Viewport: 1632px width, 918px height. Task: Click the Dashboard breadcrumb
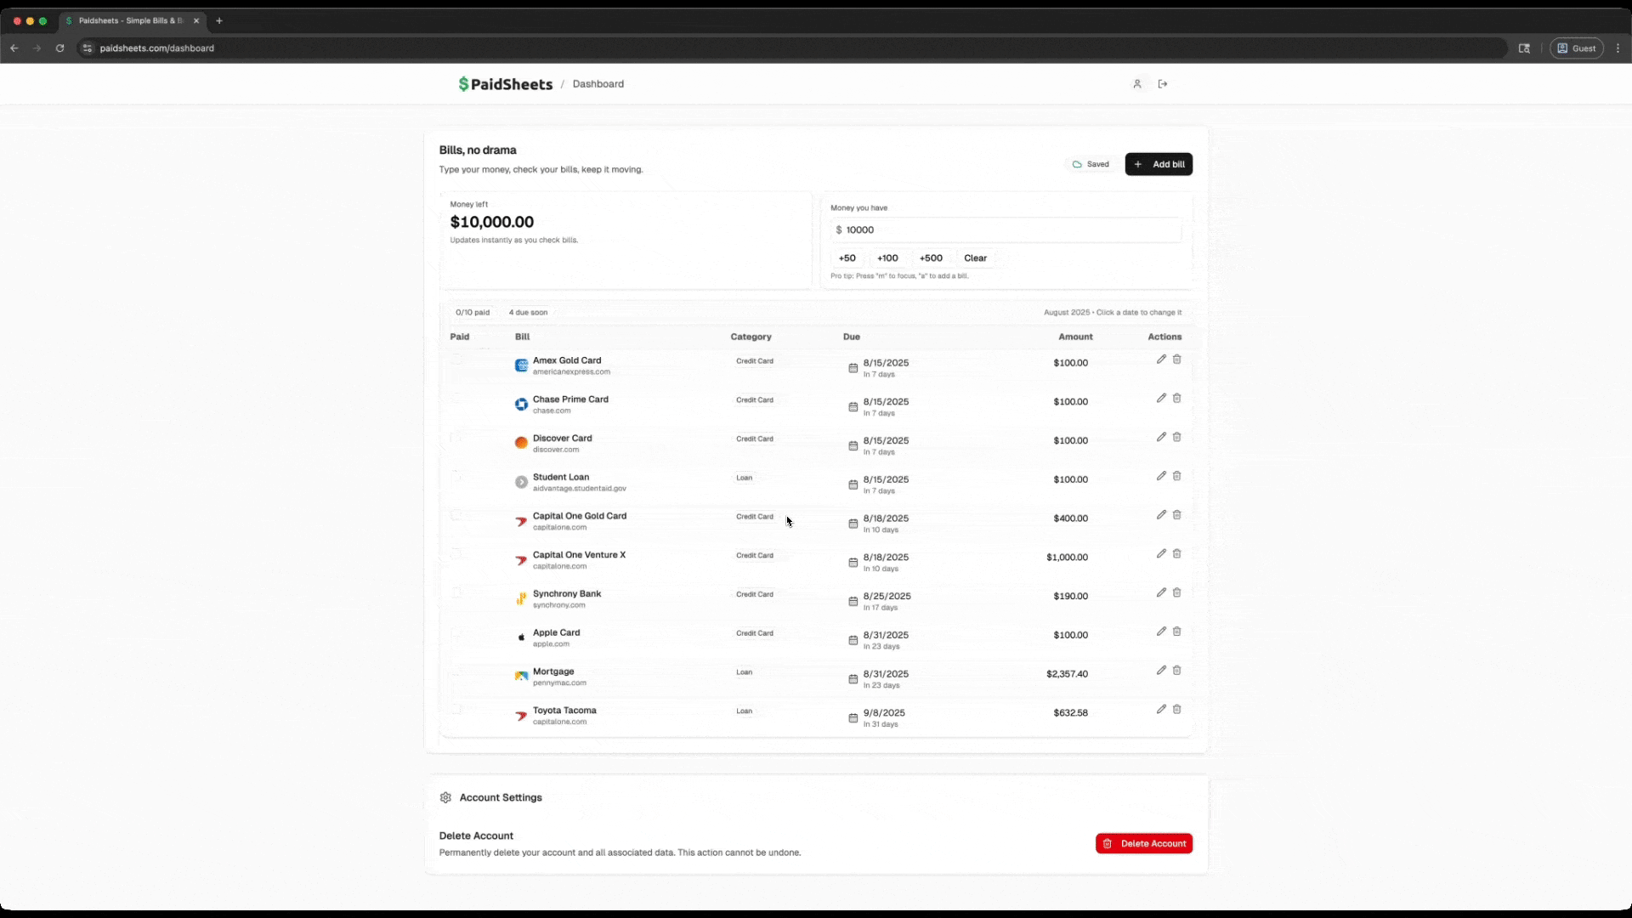tap(598, 84)
